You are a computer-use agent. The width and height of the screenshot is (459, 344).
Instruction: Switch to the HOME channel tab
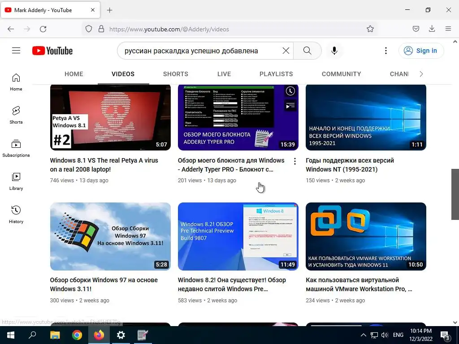74,74
